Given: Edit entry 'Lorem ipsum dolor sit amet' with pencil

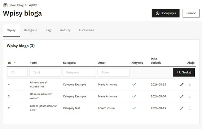Looking at the screenshot, I should tap(182, 108).
